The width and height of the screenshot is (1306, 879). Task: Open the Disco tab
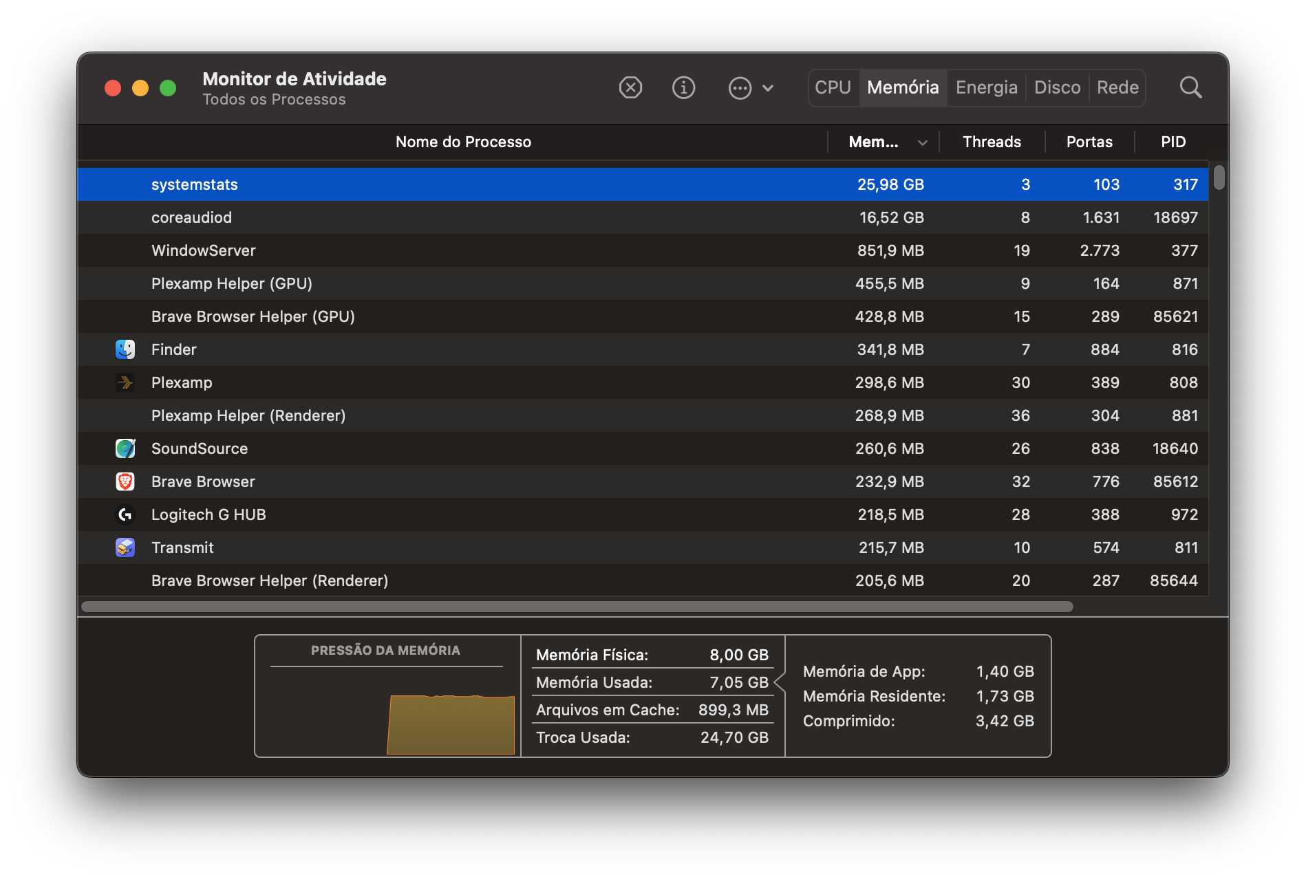[1058, 88]
